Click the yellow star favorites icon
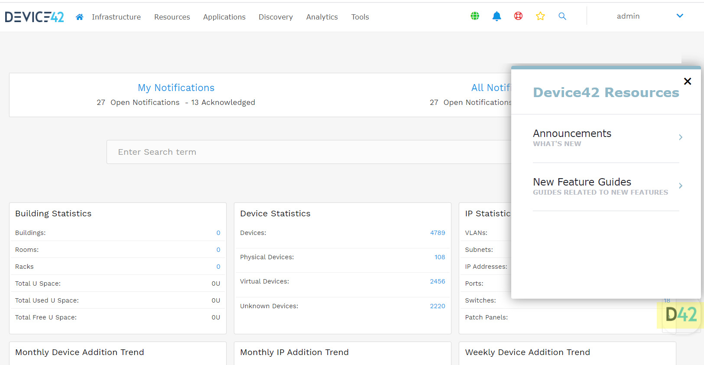 (x=540, y=16)
